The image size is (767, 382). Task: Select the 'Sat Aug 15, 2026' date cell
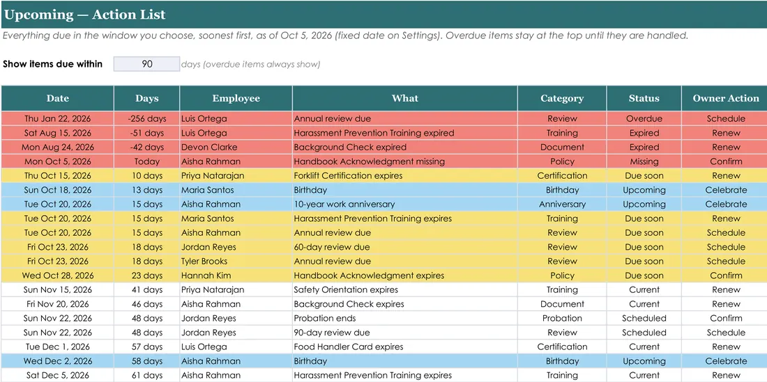pos(58,133)
